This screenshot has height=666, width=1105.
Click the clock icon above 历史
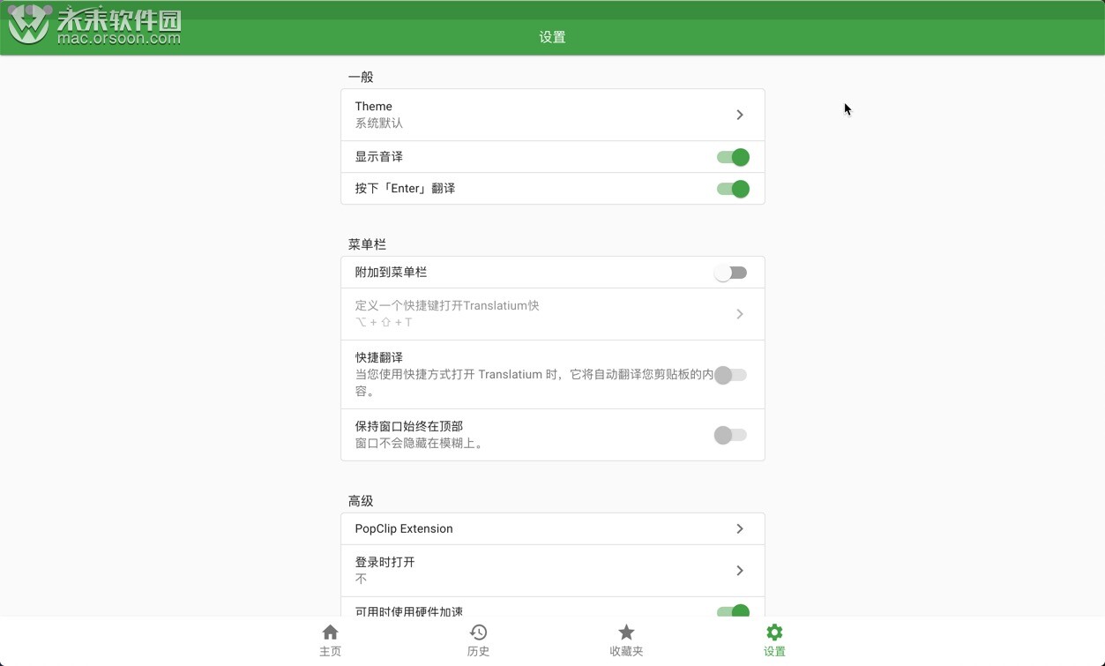(x=478, y=632)
